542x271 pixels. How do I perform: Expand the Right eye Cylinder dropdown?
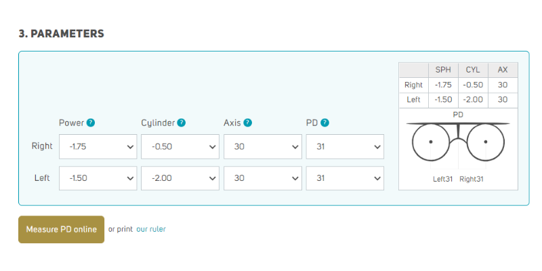tap(180, 146)
